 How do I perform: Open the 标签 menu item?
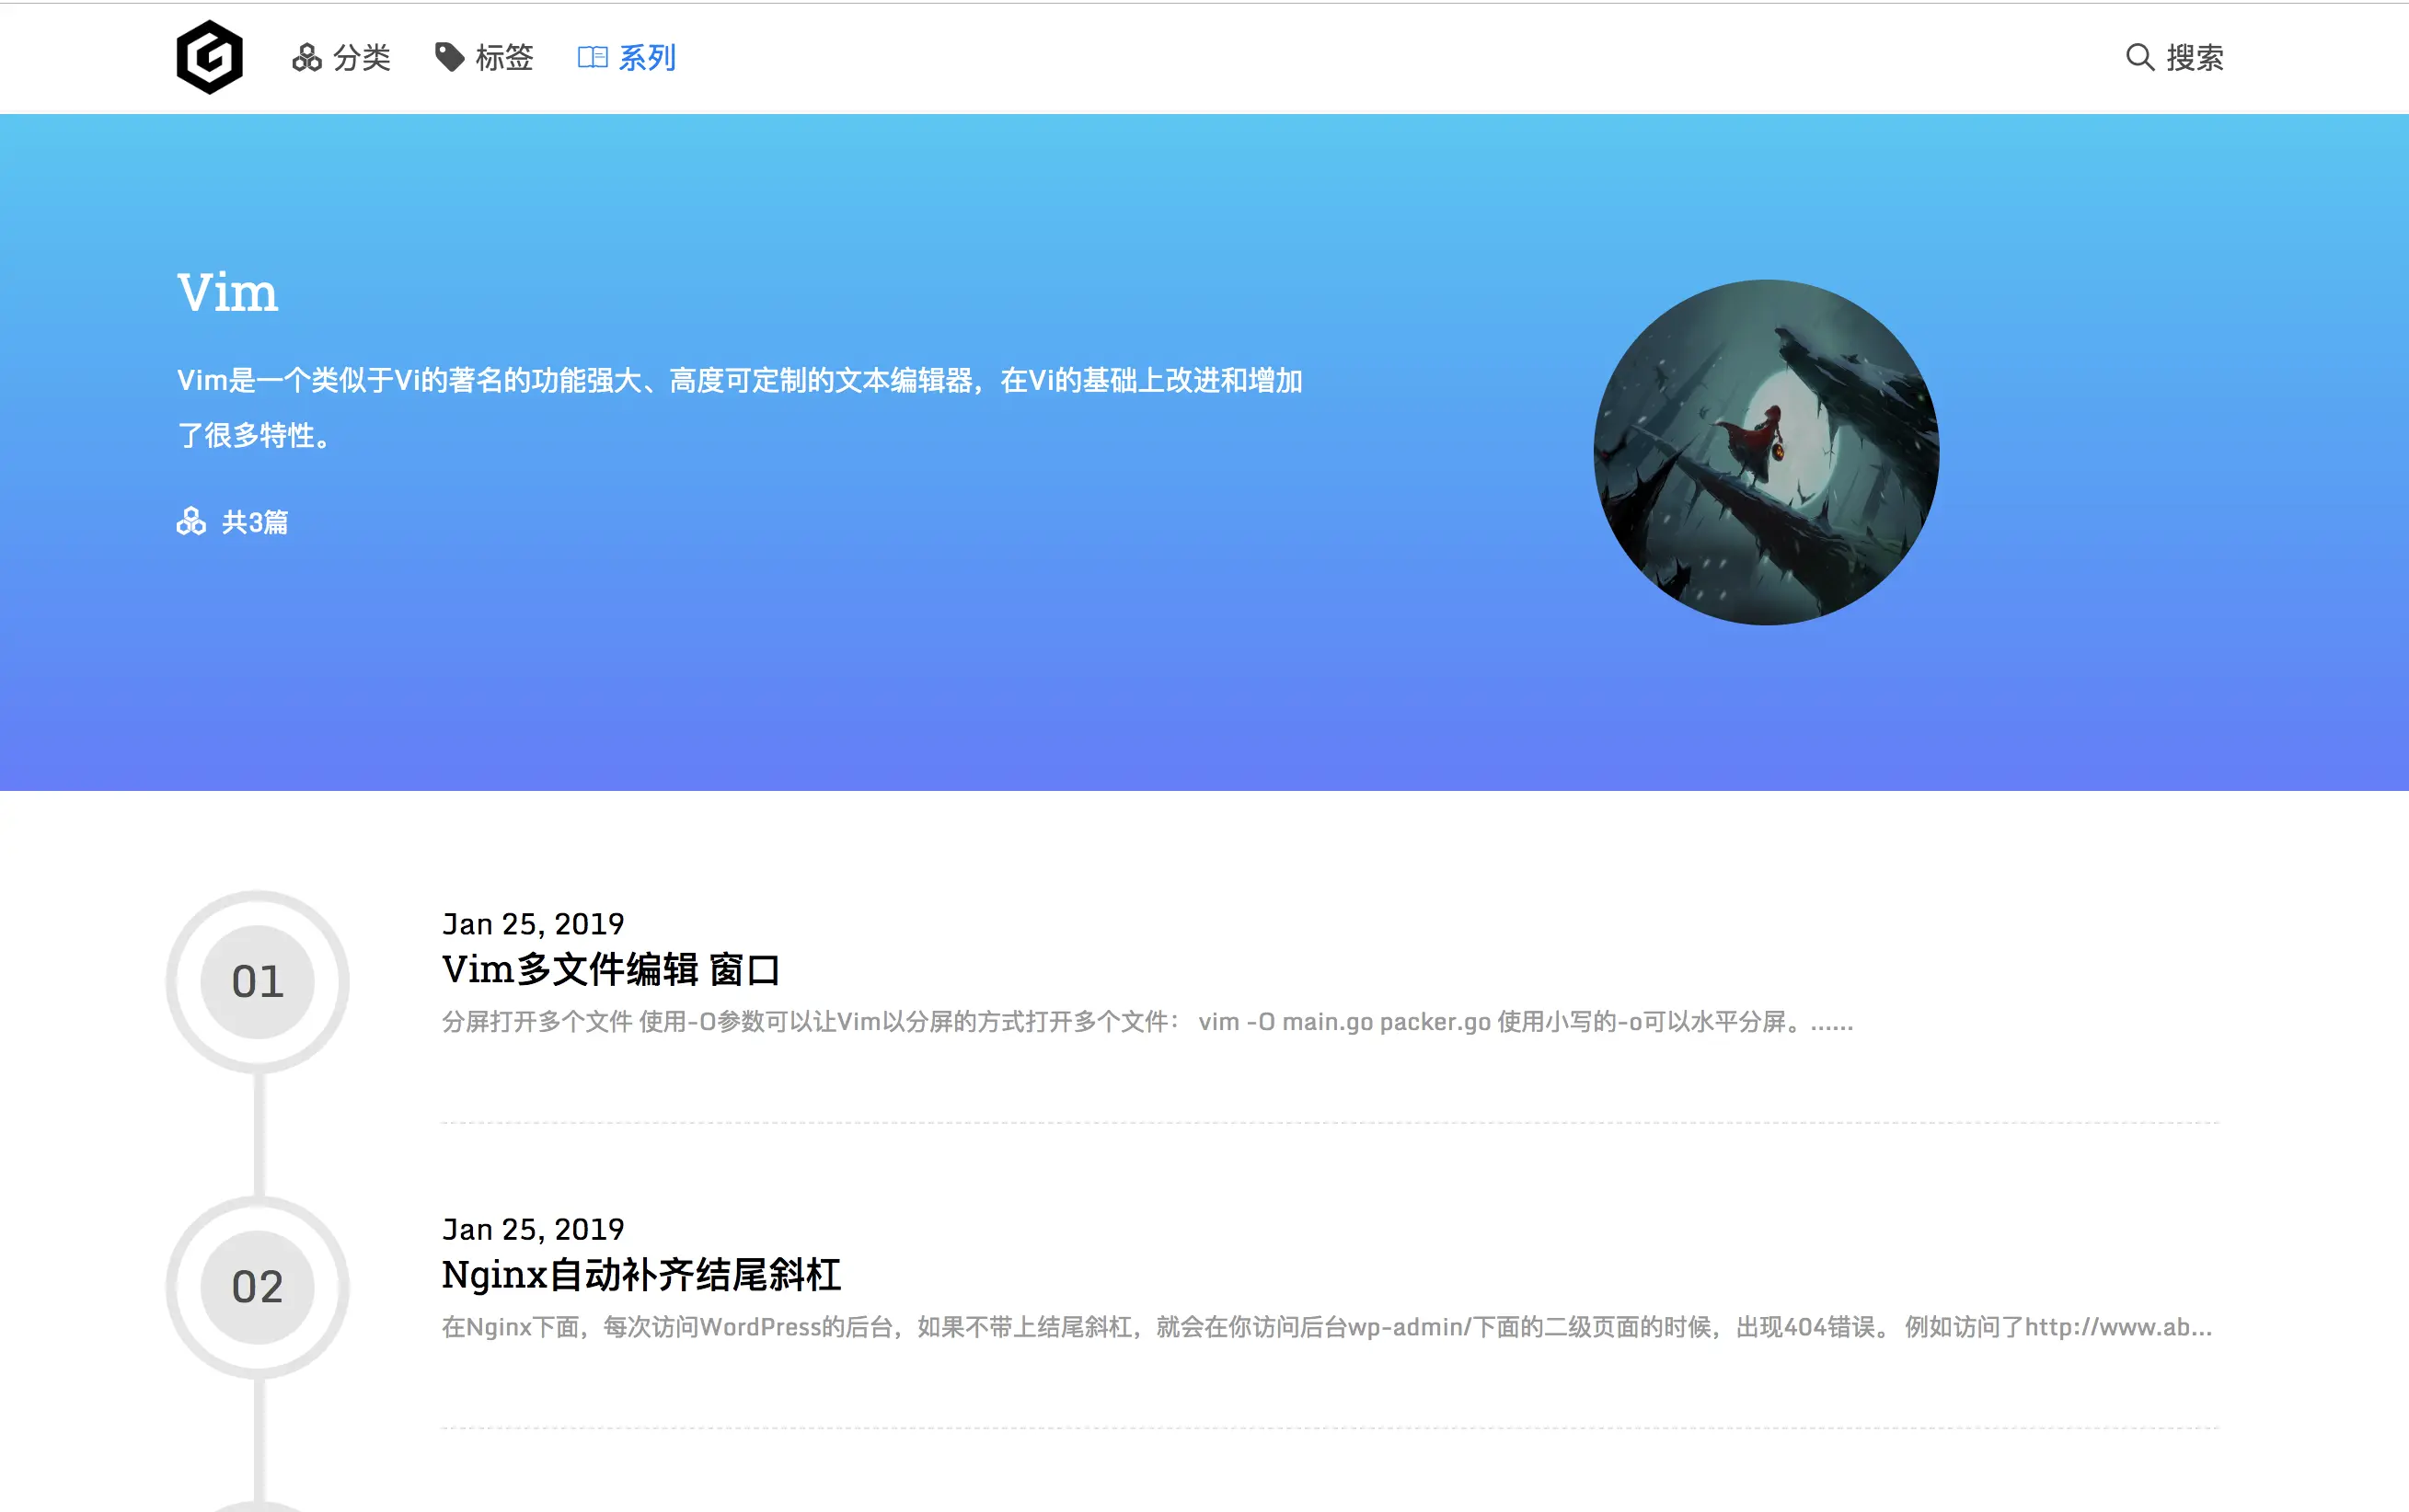[504, 58]
